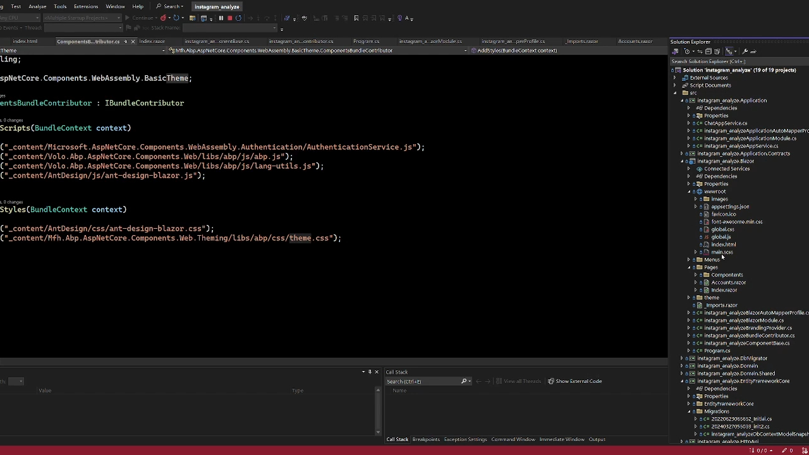Screen dimensions: 809x455
Task: Click Show All Files icon in Solution Explorer
Action: coord(717,52)
